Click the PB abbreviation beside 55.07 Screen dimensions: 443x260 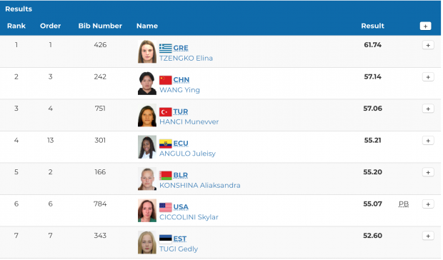click(x=404, y=204)
